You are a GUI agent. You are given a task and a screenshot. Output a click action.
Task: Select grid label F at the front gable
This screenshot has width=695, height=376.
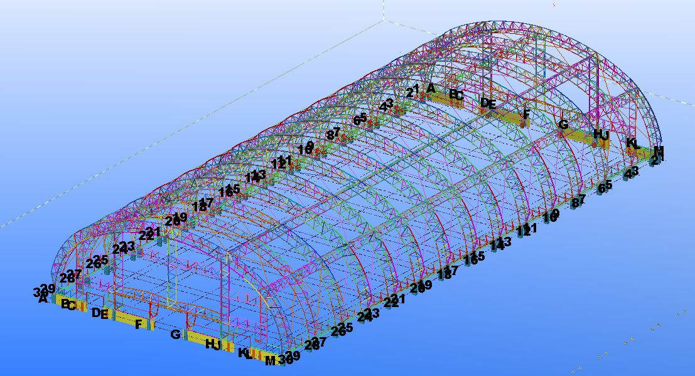point(139,324)
